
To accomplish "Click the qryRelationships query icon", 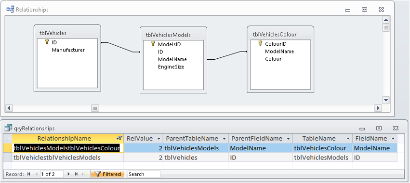I will pos(8,128).
